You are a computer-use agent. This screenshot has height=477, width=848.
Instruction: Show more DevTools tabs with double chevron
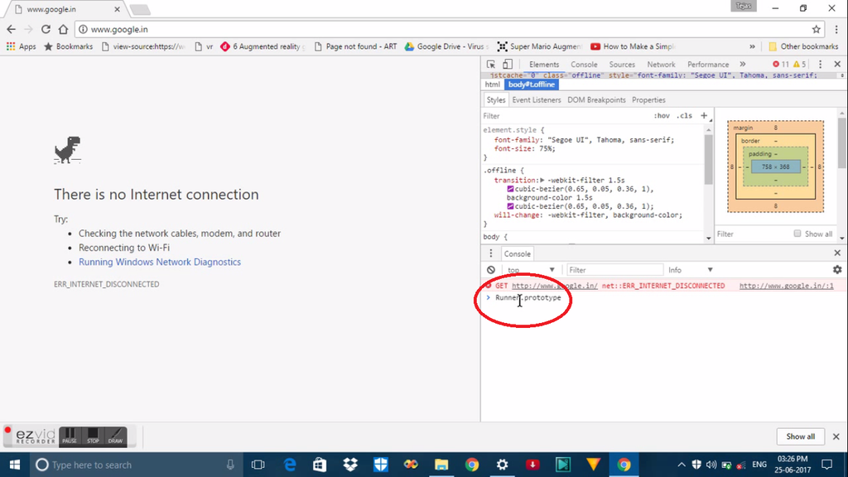pos(743,65)
